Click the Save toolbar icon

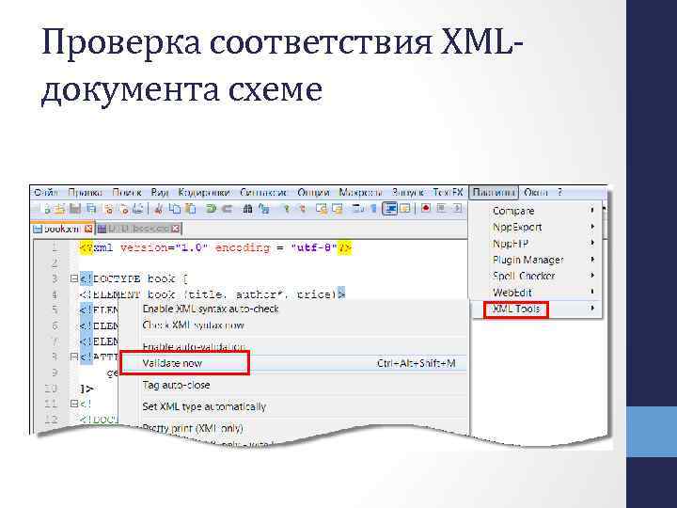click(75, 209)
